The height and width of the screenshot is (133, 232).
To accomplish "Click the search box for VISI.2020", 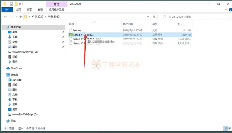I will (194, 16).
